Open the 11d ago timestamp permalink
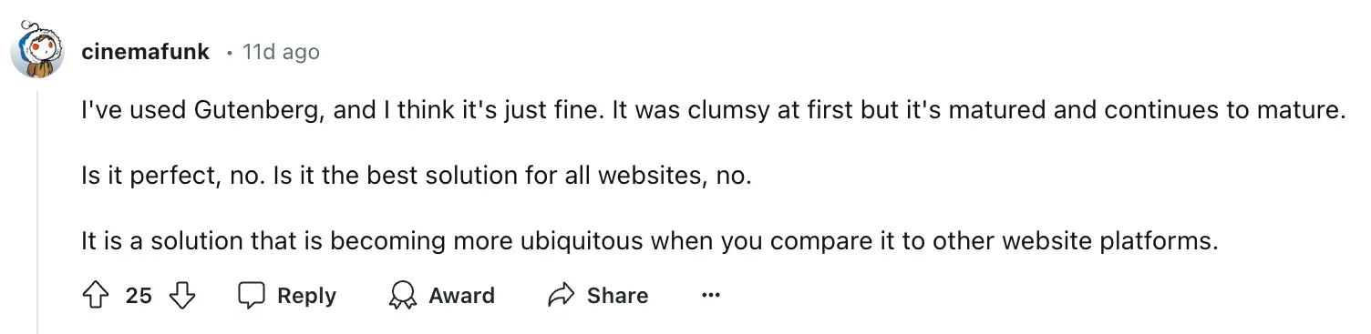 tap(281, 52)
